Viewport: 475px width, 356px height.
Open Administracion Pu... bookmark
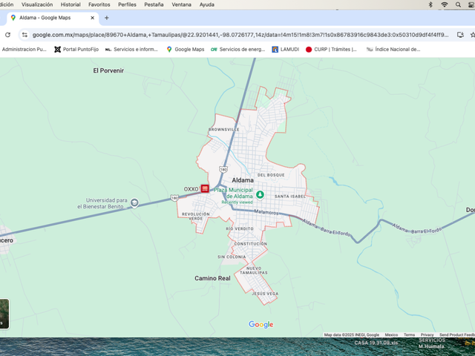pos(24,50)
